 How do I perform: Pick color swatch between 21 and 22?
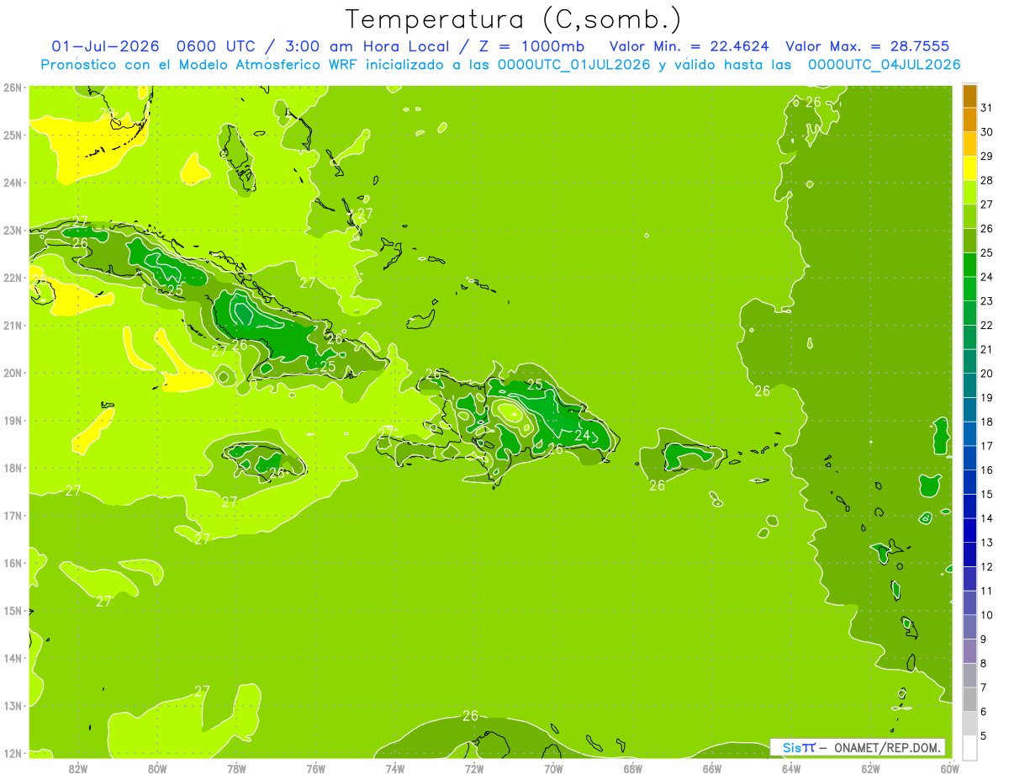pos(969,337)
